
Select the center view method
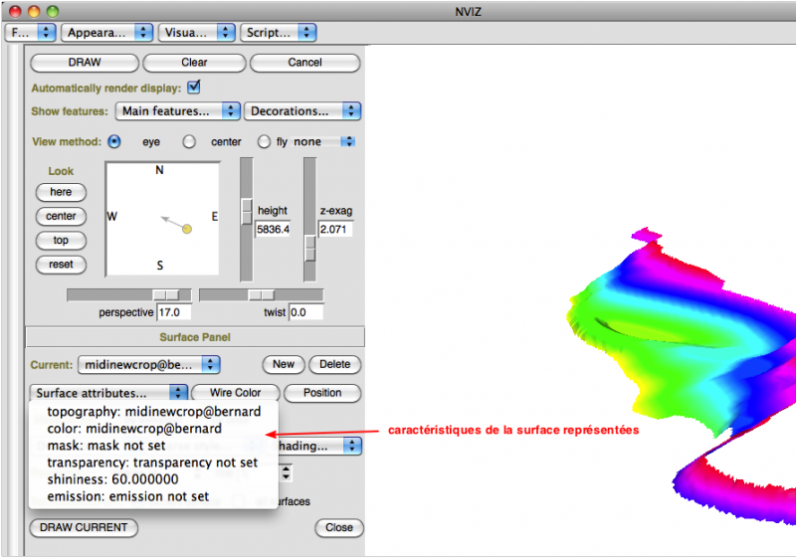point(188,141)
